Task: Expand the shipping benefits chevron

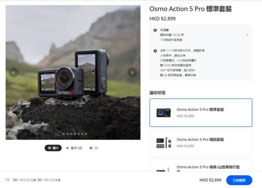Action: pos(247,35)
